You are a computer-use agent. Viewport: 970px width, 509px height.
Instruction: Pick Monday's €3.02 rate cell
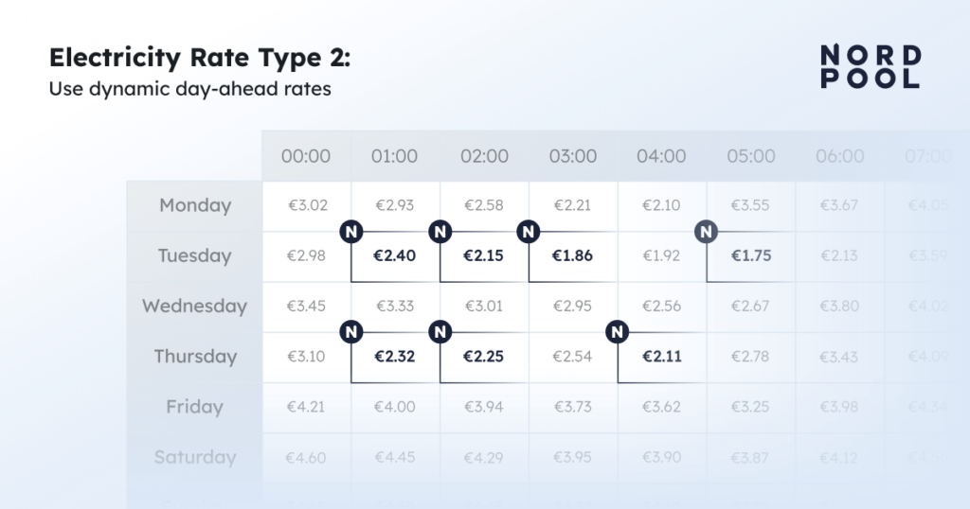(307, 205)
